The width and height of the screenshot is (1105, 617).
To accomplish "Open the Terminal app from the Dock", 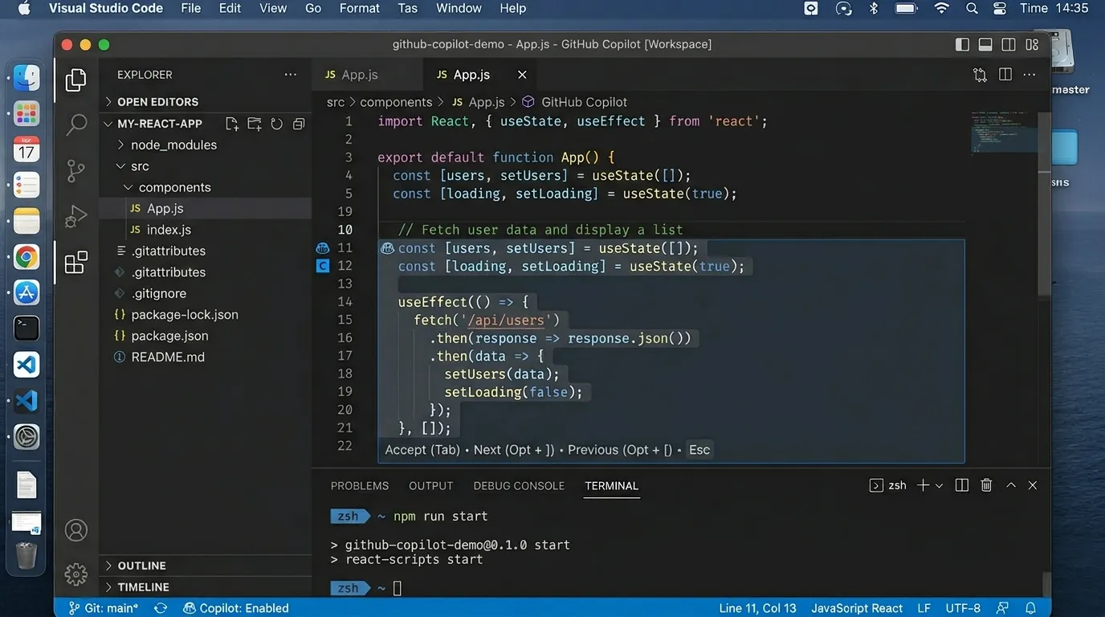I will [27, 328].
